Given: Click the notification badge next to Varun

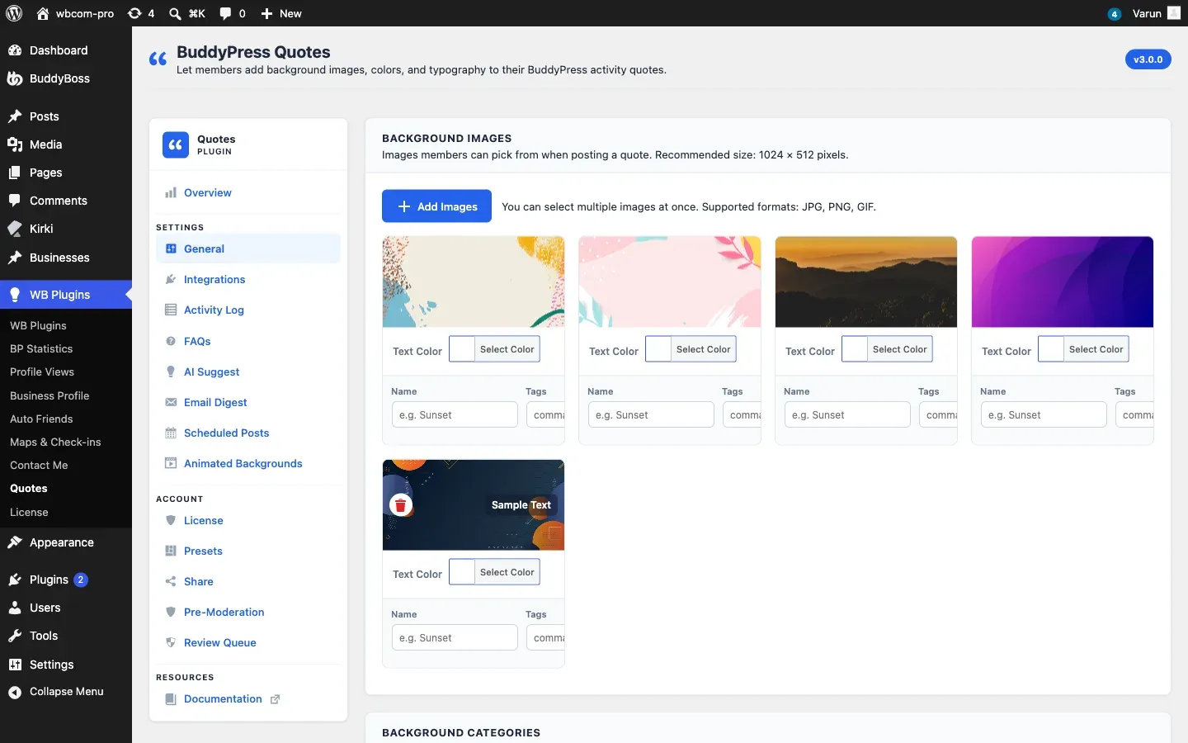Looking at the screenshot, I should 1115,14.
